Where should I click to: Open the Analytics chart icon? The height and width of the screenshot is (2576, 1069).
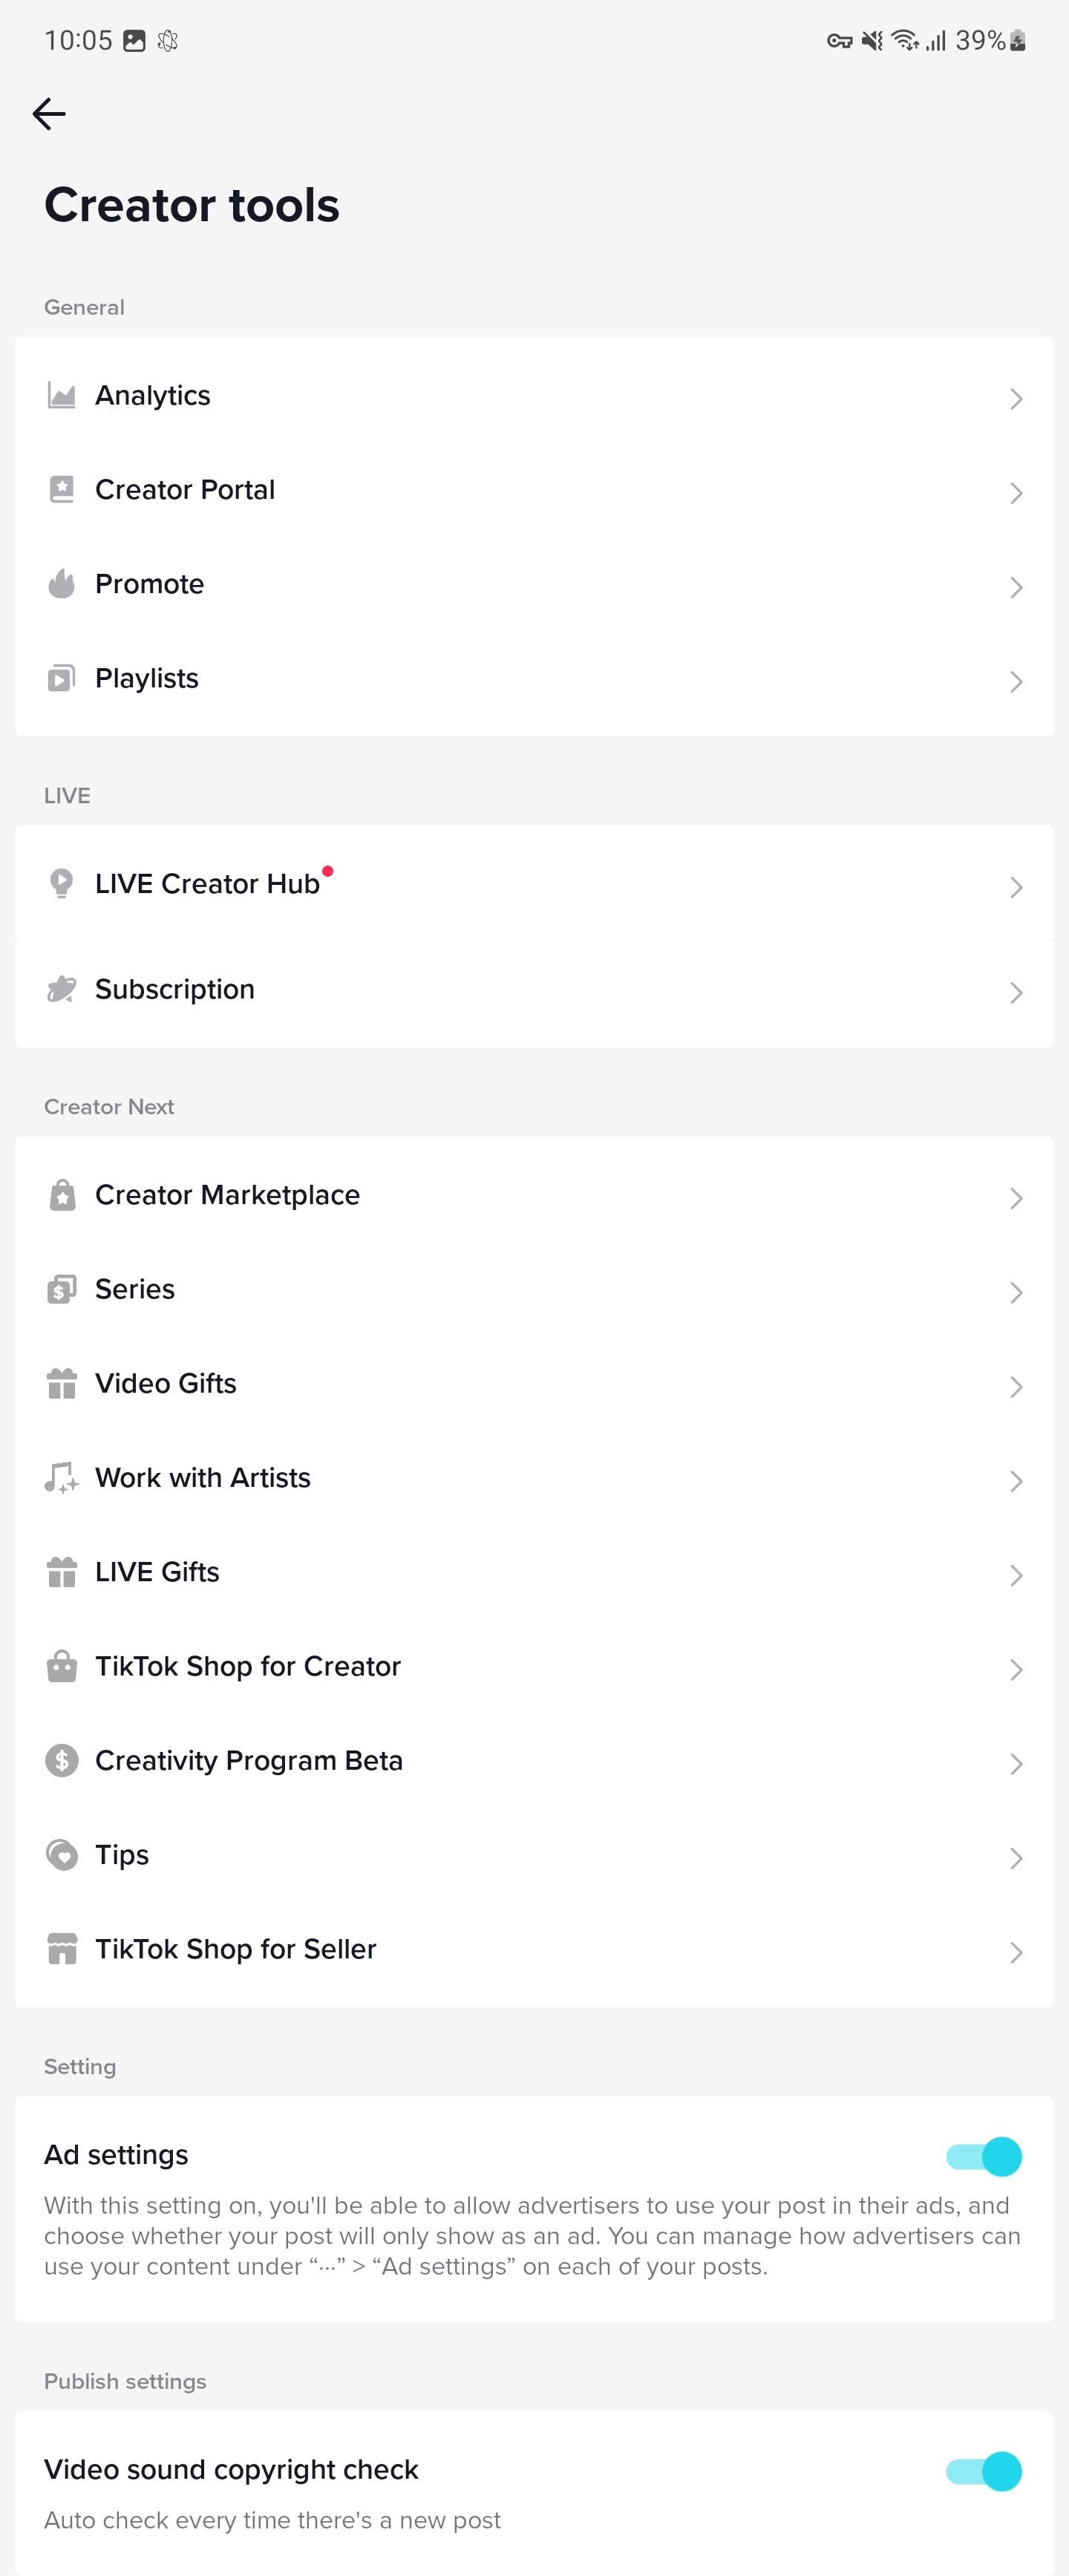pyautogui.click(x=62, y=396)
